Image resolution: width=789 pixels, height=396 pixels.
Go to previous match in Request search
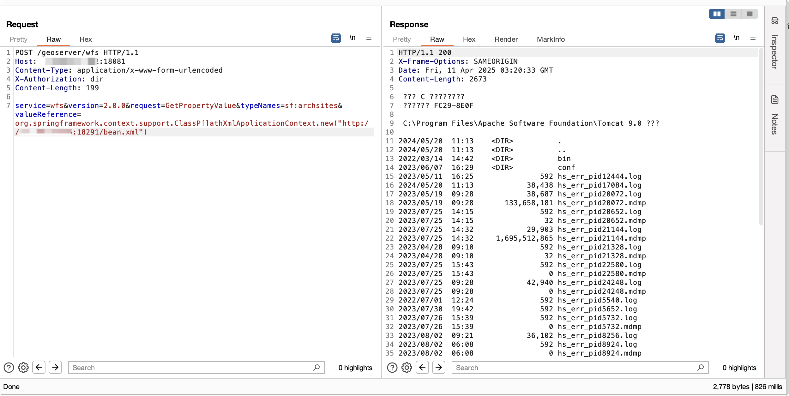click(x=39, y=367)
